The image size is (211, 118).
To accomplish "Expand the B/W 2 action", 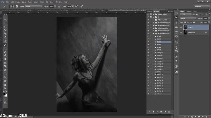I will [x=155, y=42].
